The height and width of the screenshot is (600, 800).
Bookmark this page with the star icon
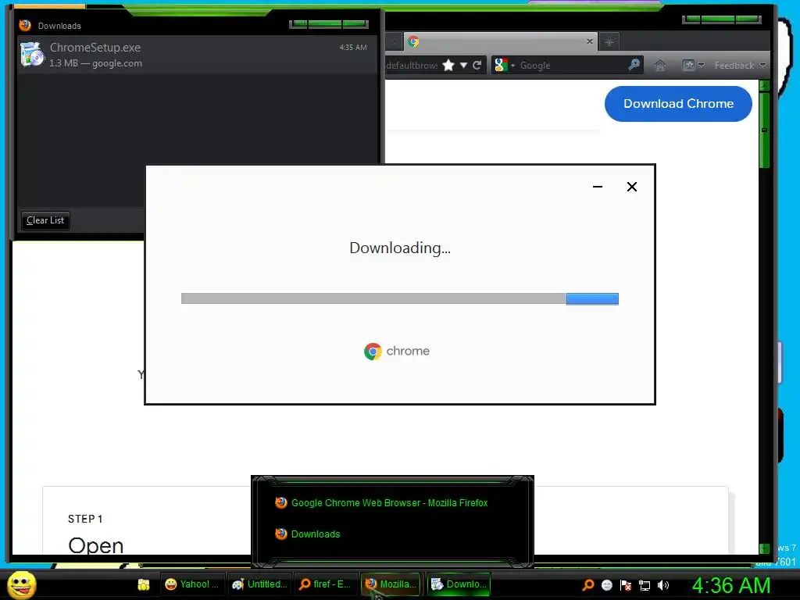pos(448,66)
